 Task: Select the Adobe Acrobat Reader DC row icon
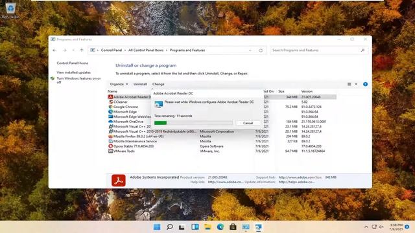(110, 97)
